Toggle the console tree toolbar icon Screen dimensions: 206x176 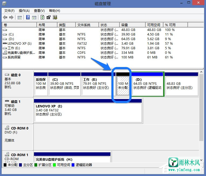click(x=20, y=17)
